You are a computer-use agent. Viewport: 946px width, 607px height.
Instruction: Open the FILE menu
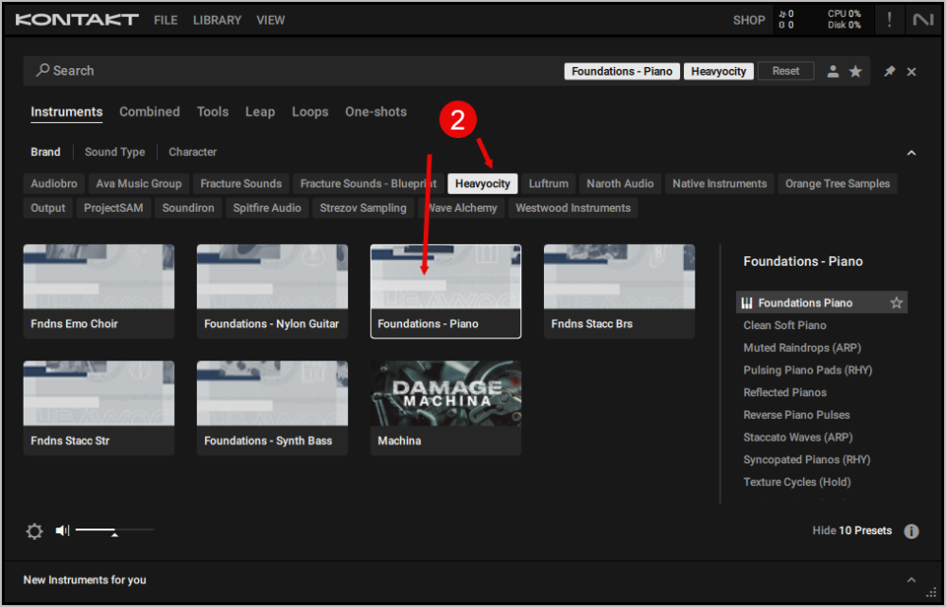166,20
